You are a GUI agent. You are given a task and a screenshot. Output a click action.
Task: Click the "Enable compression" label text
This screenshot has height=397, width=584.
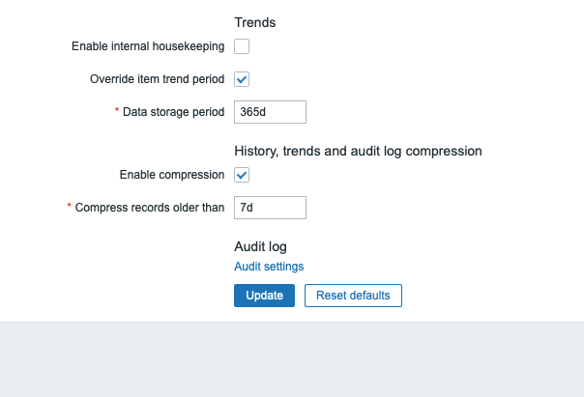(171, 175)
